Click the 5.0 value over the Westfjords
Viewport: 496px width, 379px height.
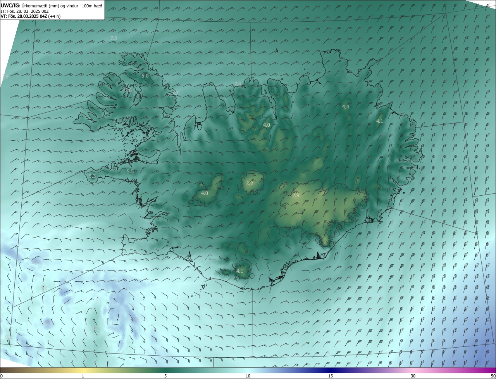click(145, 76)
